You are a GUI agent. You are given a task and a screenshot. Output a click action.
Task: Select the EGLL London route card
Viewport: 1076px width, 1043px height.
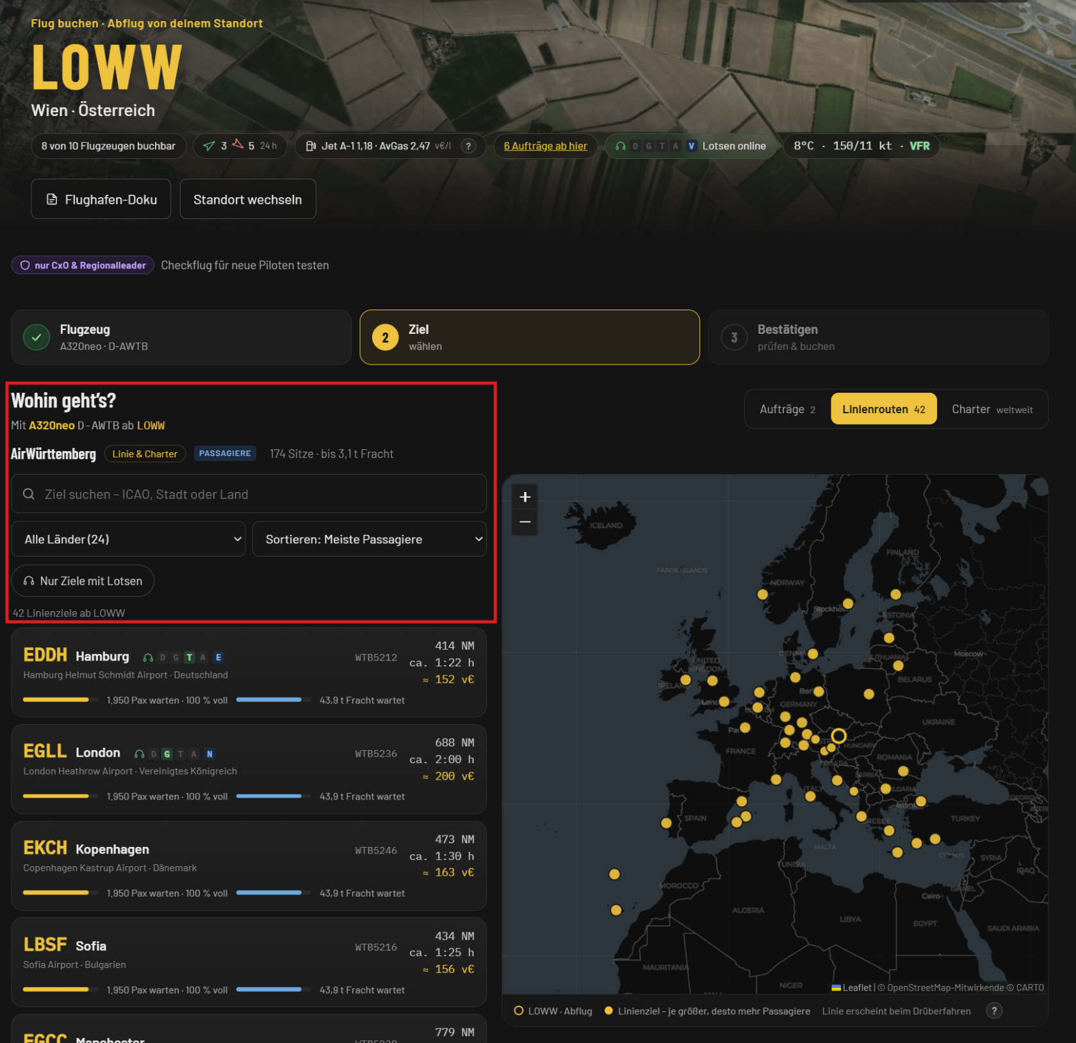[249, 769]
